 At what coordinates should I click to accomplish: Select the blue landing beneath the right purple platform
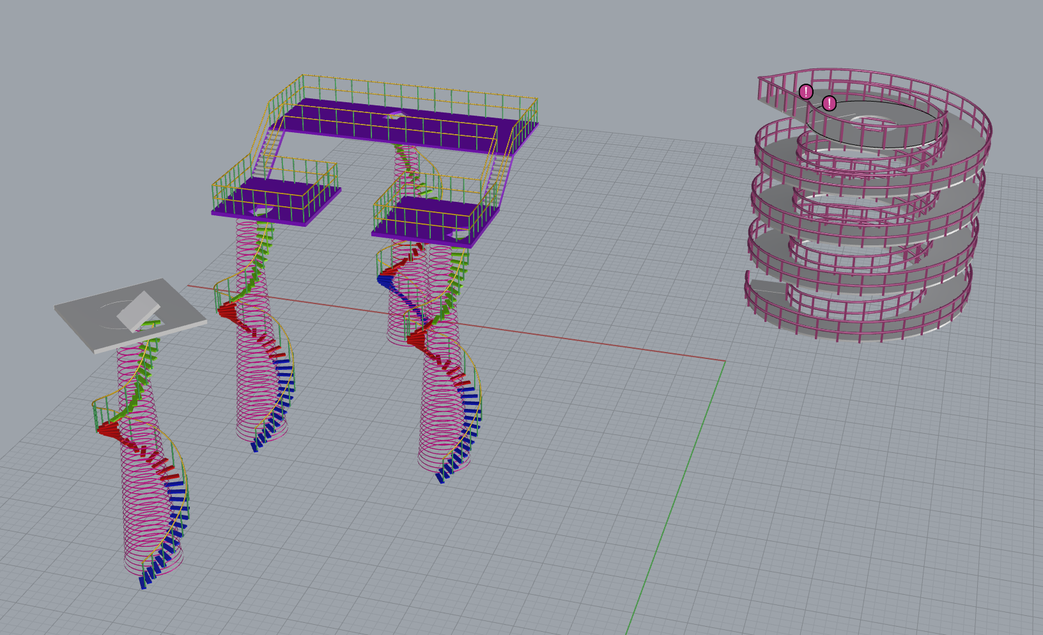385,280
